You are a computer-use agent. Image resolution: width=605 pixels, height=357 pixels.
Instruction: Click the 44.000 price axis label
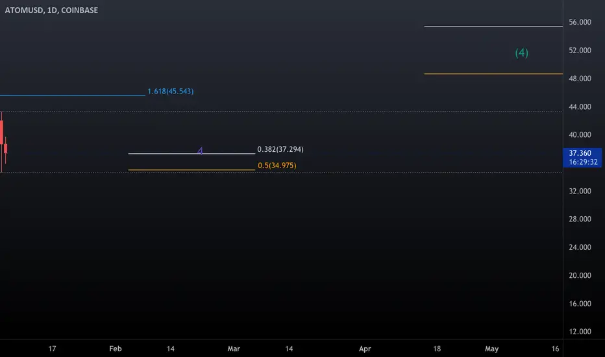[x=580, y=107]
